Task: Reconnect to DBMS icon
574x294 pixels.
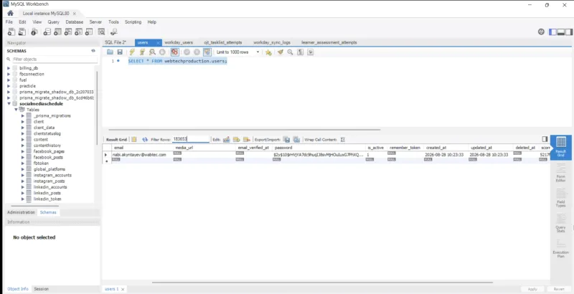Action: pyautogui.click(x=114, y=32)
